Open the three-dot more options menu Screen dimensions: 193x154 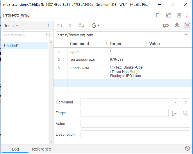click(x=187, y=15)
